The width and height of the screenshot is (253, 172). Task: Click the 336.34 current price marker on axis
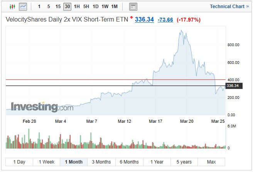coord(233,86)
